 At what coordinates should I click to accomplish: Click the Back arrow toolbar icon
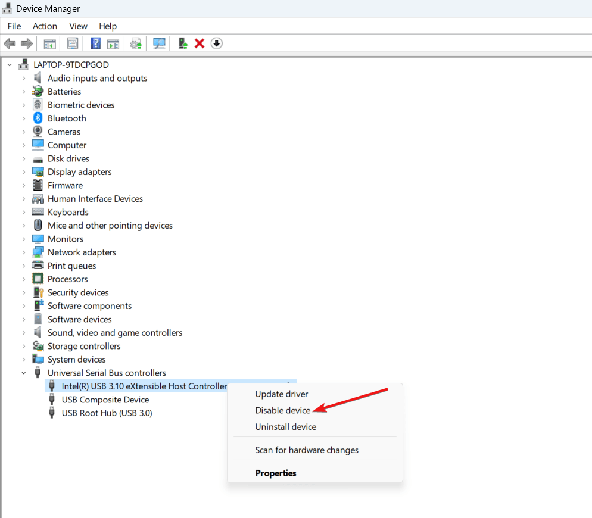tap(10, 44)
